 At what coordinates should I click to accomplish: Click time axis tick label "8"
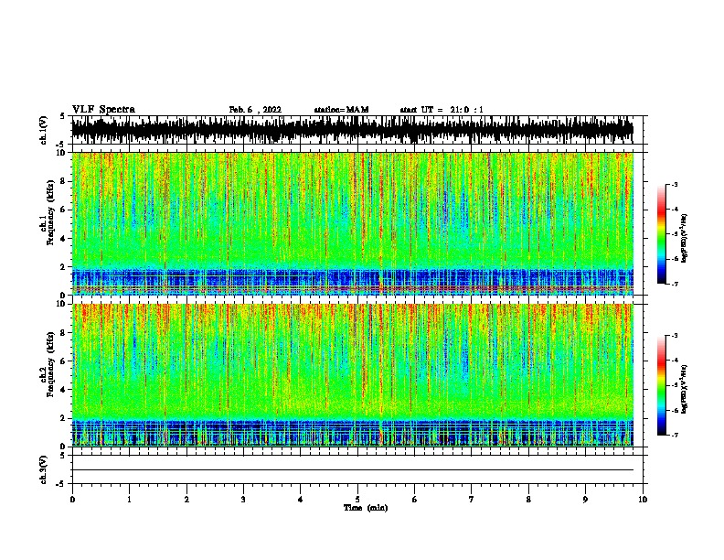[528, 499]
